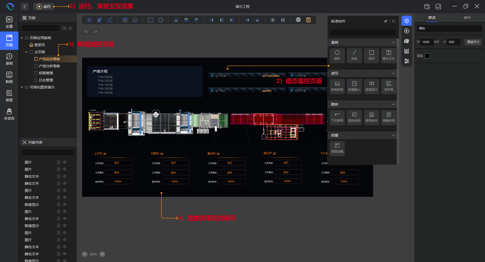Click the align top edges icon
Viewport: 485px width, 262px height.
pos(212,20)
